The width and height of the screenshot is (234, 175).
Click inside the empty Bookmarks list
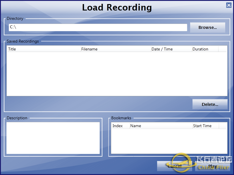point(169,141)
